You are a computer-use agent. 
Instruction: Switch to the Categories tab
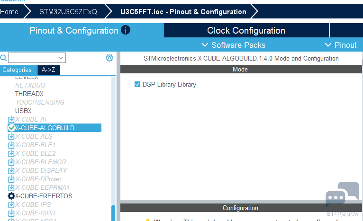click(x=18, y=70)
